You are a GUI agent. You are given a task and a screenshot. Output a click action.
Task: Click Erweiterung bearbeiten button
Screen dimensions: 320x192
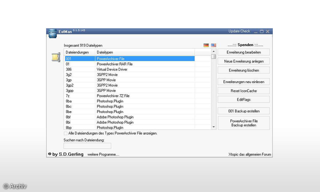click(x=244, y=52)
